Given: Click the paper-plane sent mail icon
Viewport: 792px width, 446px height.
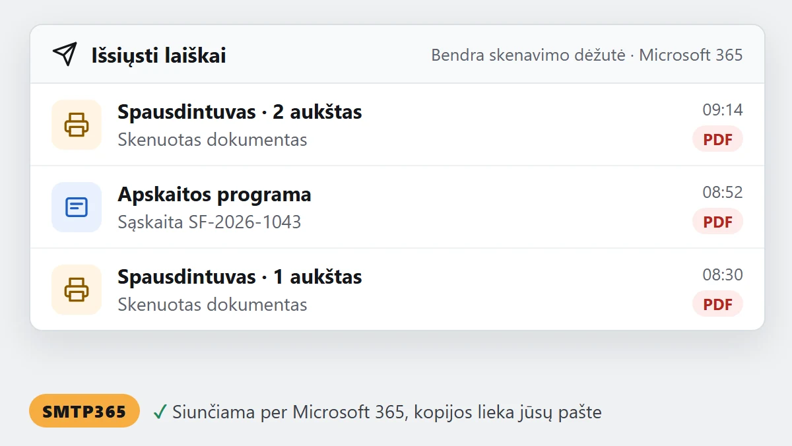Looking at the screenshot, I should [65, 55].
